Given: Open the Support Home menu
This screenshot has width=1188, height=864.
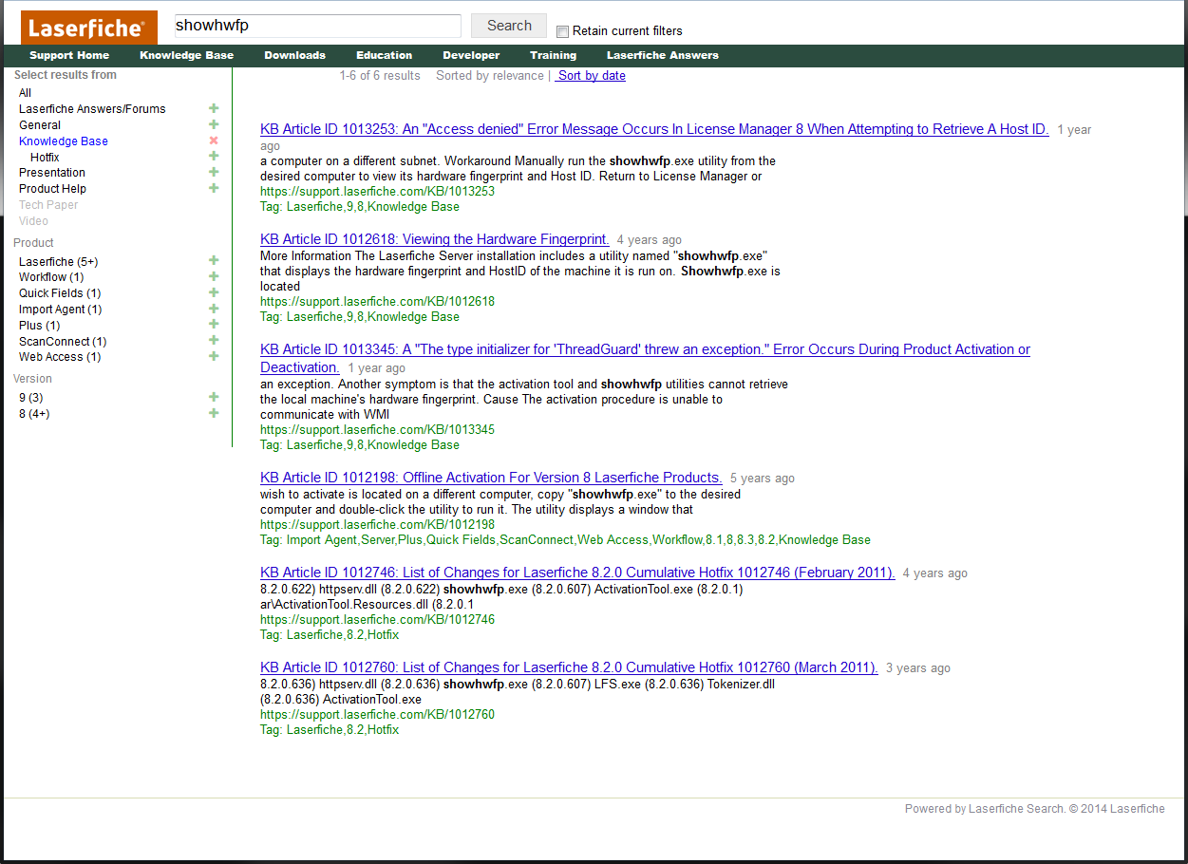Looking at the screenshot, I should pos(69,55).
